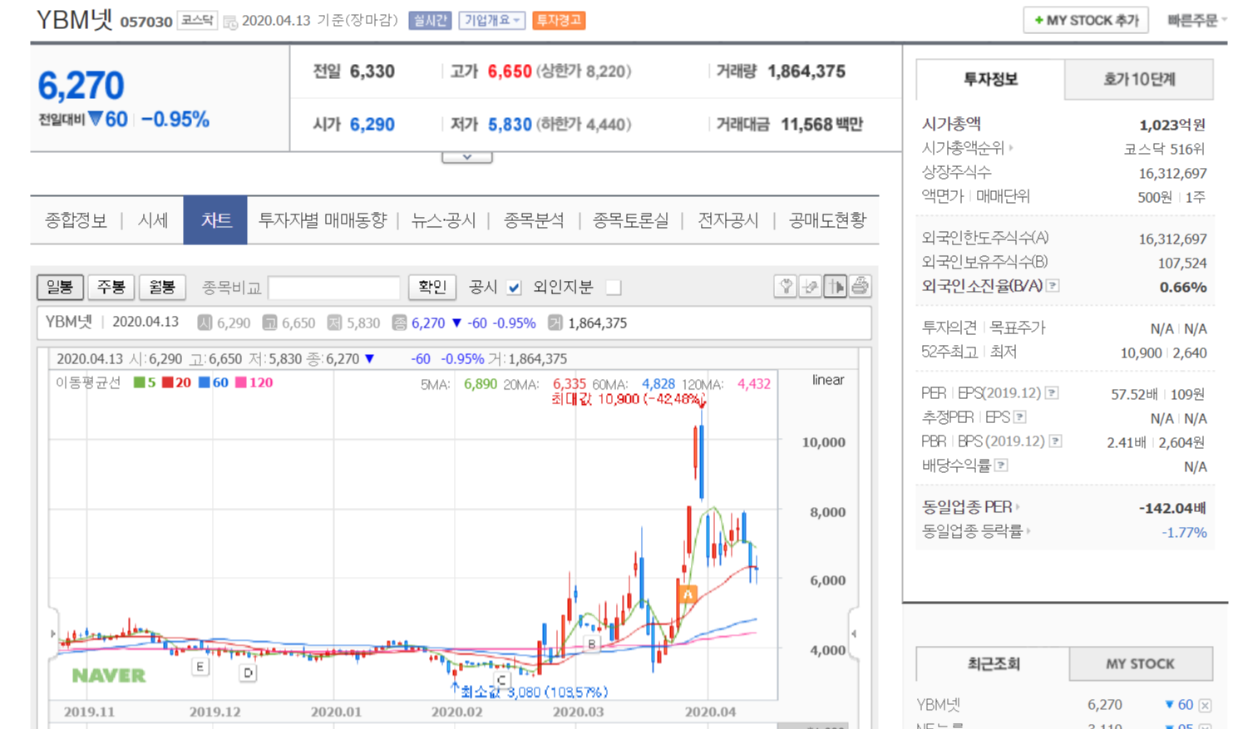Click the 확인 compare button
Image resolution: width=1233 pixels, height=729 pixels.
tap(432, 287)
